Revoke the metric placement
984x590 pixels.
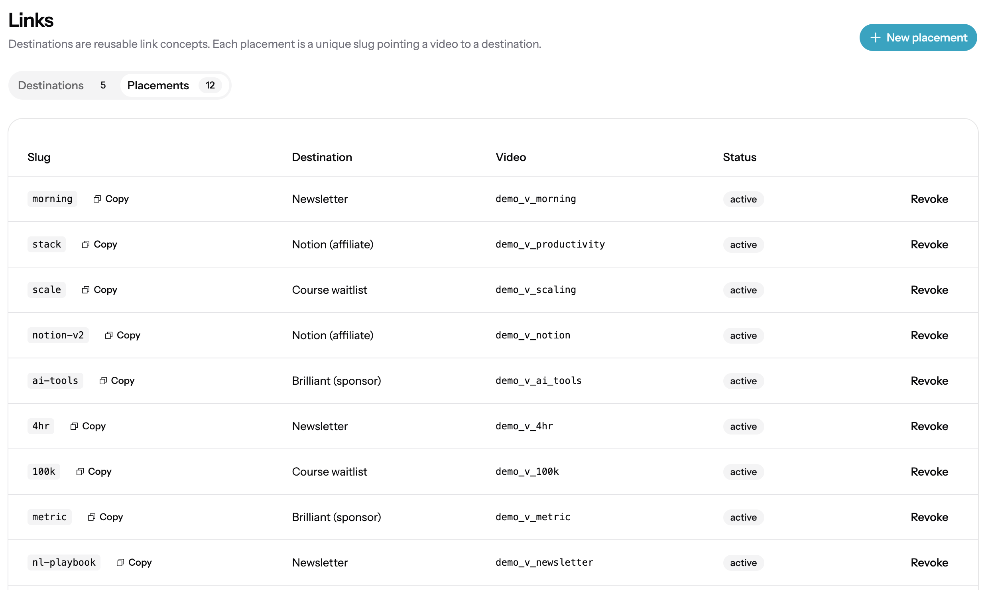929,517
